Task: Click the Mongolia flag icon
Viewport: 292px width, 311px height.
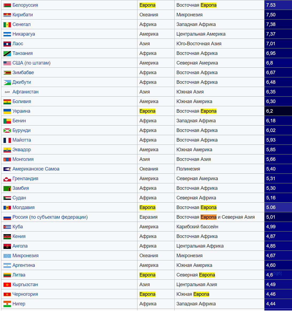Action: click(x=7, y=160)
